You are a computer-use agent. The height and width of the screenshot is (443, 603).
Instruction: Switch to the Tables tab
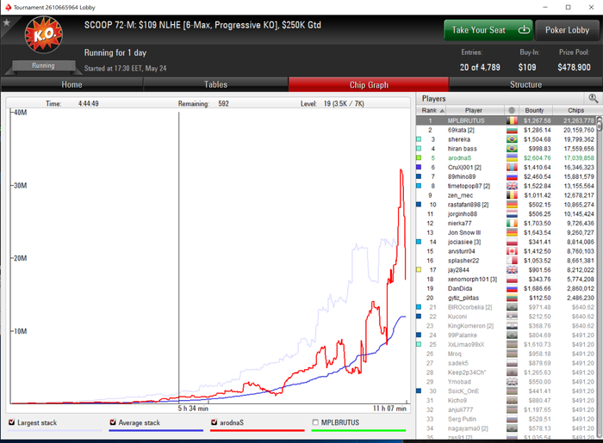point(215,84)
